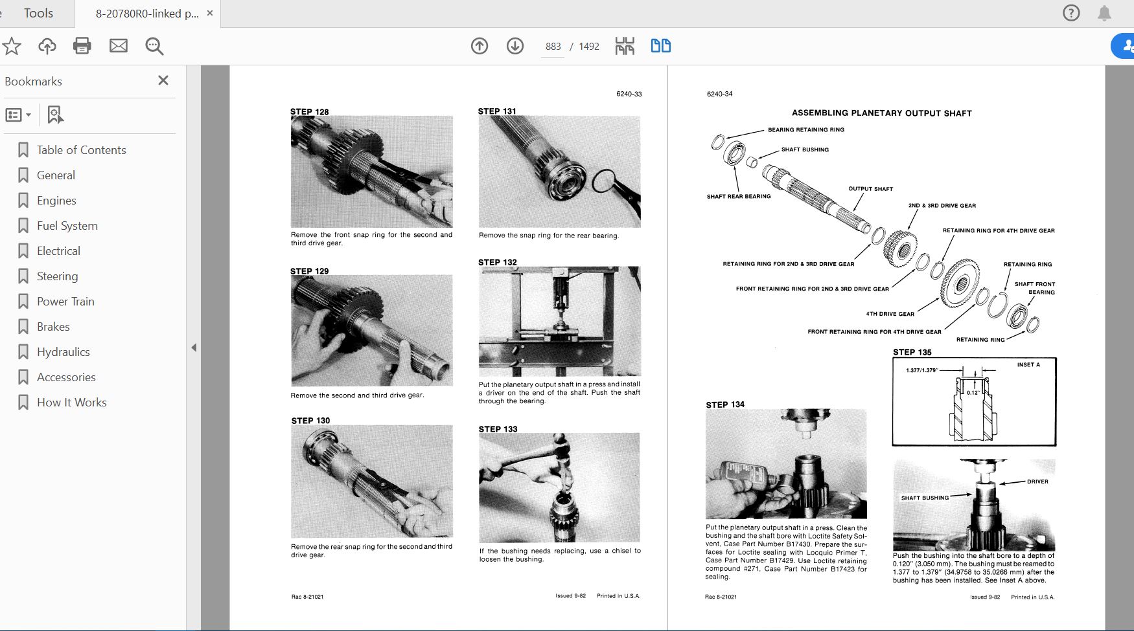The width and height of the screenshot is (1134, 631).
Task: Go to previous page arrow
Action: (480, 46)
